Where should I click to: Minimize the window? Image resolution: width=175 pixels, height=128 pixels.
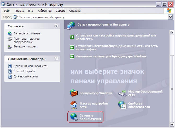158,4
